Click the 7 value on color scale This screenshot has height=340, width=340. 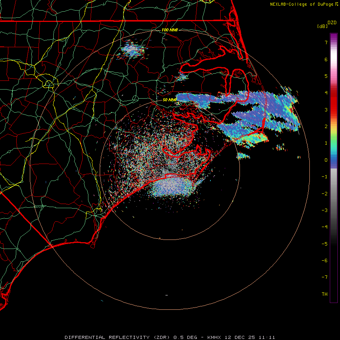pos(326,42)
